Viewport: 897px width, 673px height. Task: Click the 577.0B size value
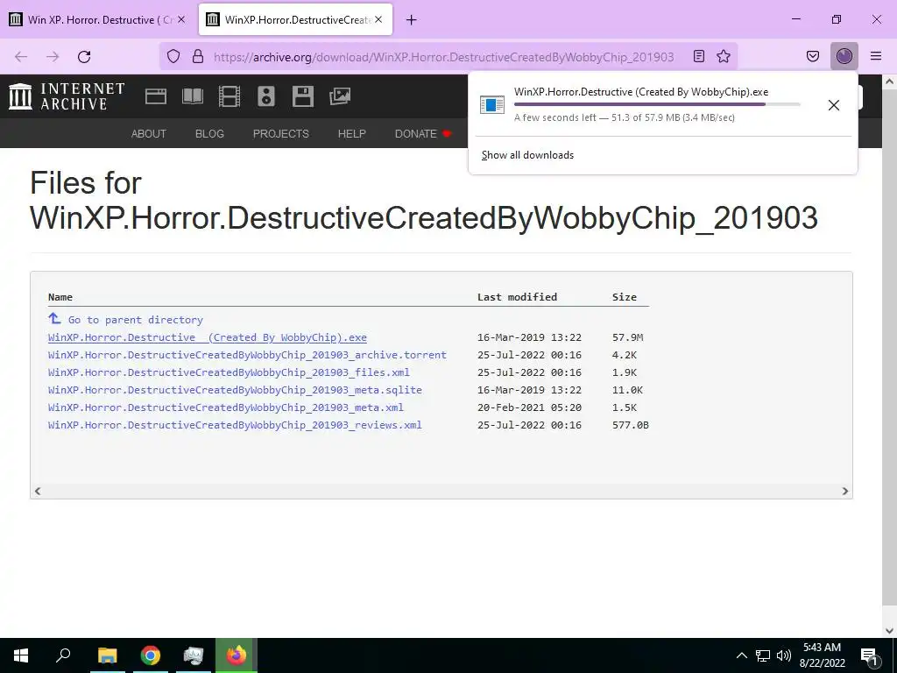point(631,425)
